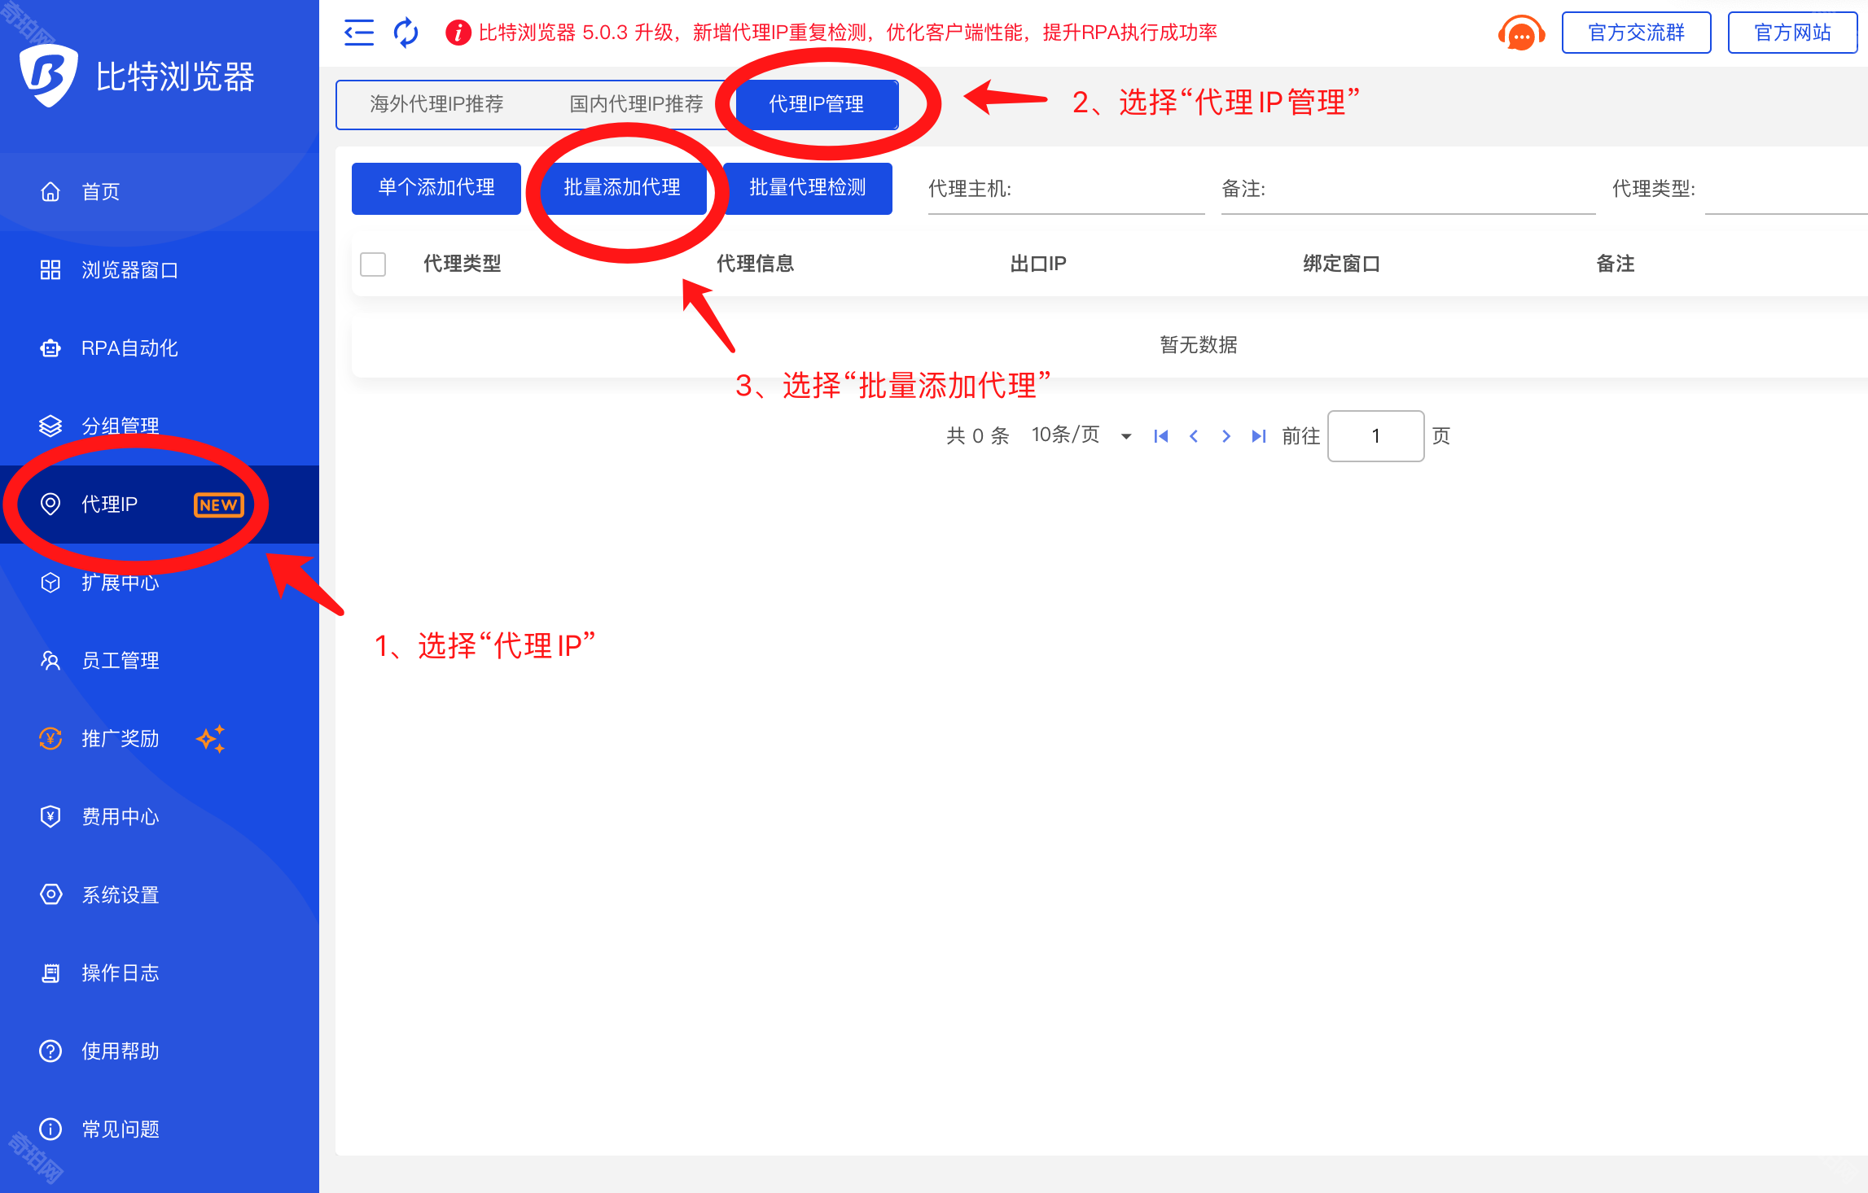Image resolution: width=1868 pixels, height=1193 pixels.
Task: Click the 绑定窗口 column header
Action: click(1342, 264)
